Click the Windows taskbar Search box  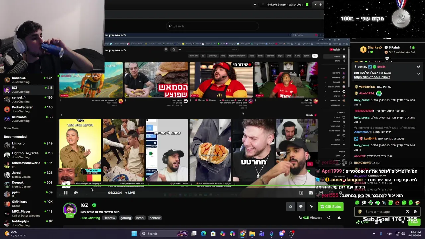(x=164, y=234)
